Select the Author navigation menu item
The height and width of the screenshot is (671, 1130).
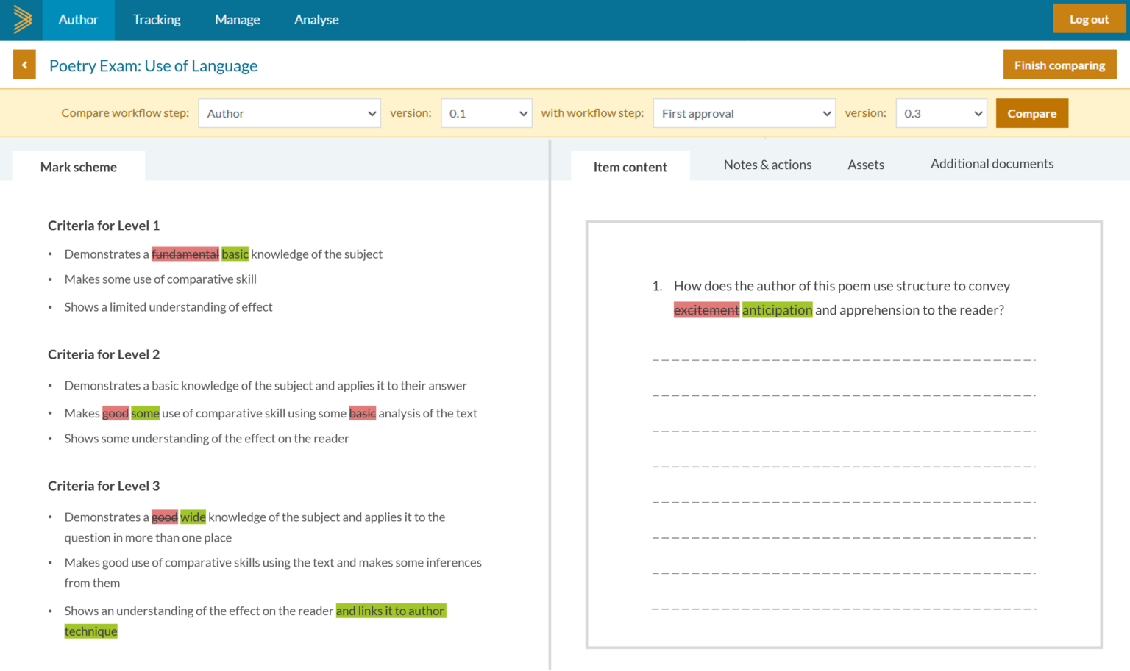click(x=78, y=20)
